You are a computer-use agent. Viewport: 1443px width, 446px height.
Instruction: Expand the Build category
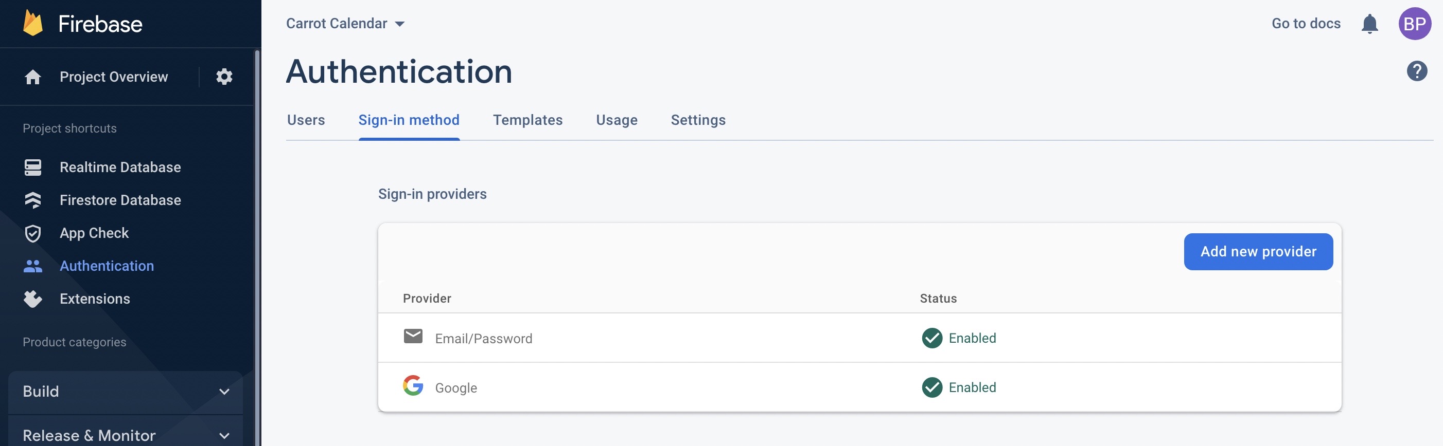(x=126, y=392)
